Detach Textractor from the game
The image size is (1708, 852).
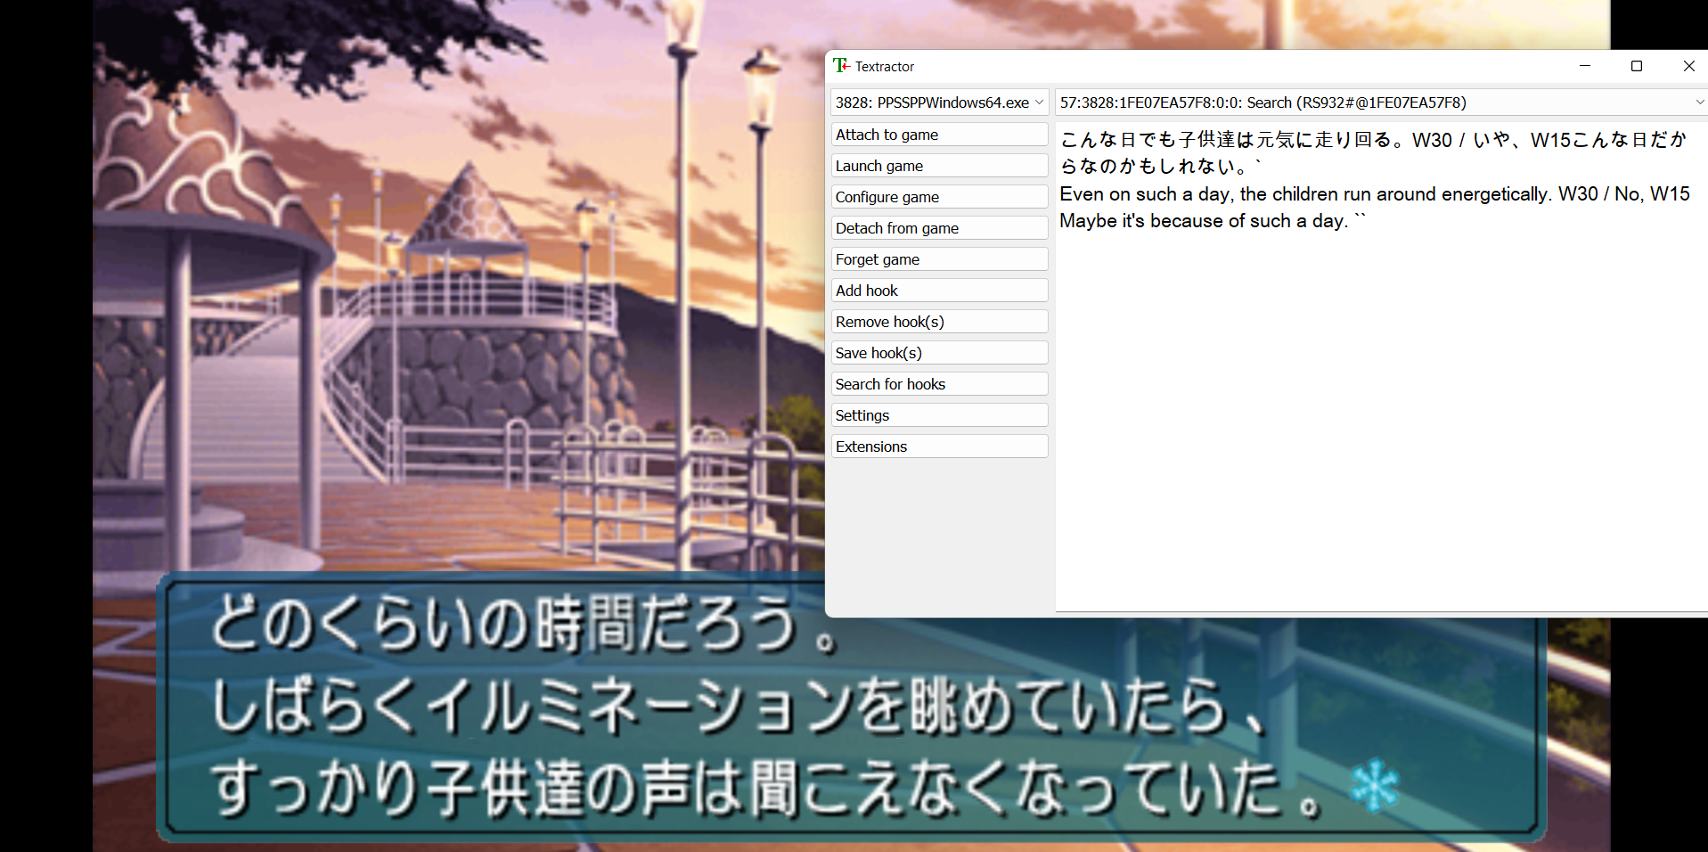[x=939, y=227]
